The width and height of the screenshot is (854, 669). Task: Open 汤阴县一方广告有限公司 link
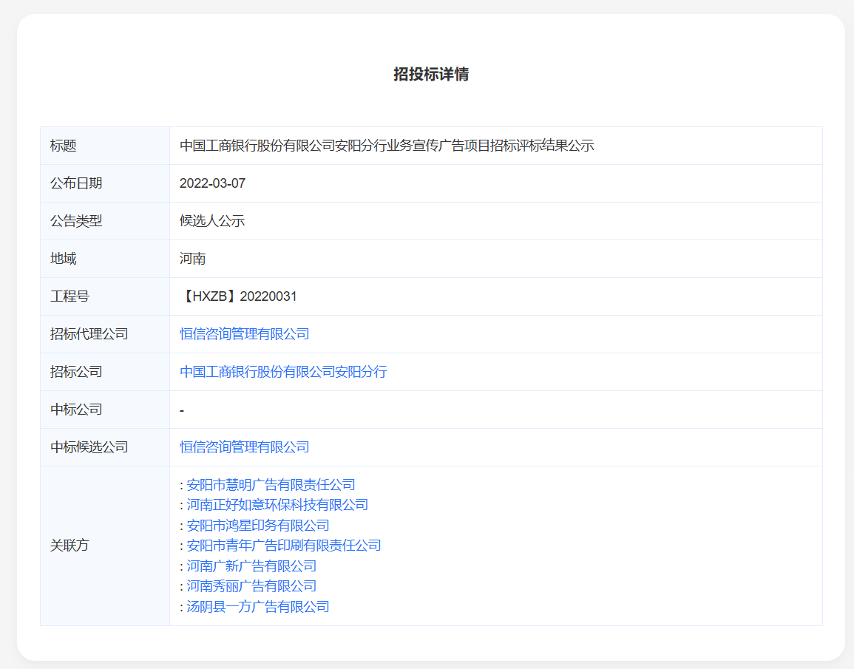coord(258,607)
